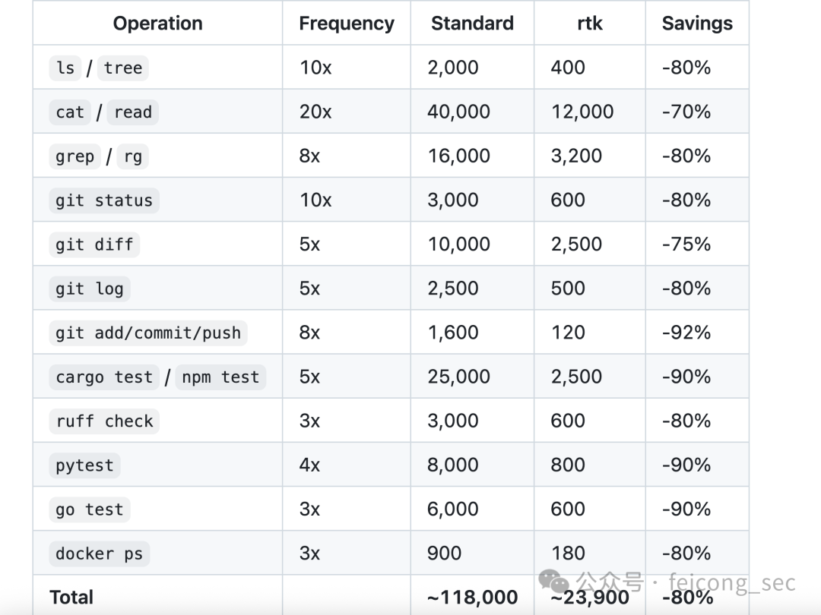
Task: Select the Frequency column header
Action: pos(347,24)
